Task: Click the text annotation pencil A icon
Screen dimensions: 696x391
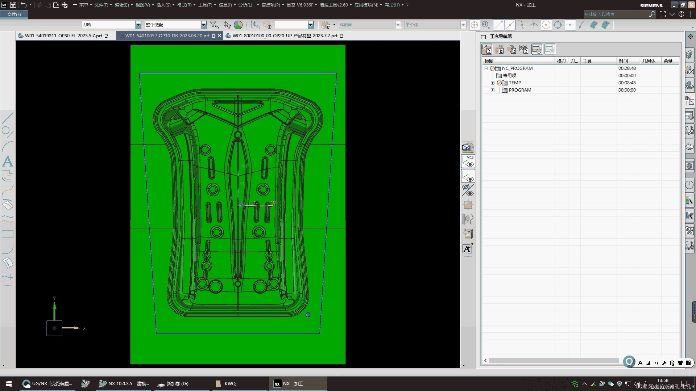Action: click(x=468, y=248)
